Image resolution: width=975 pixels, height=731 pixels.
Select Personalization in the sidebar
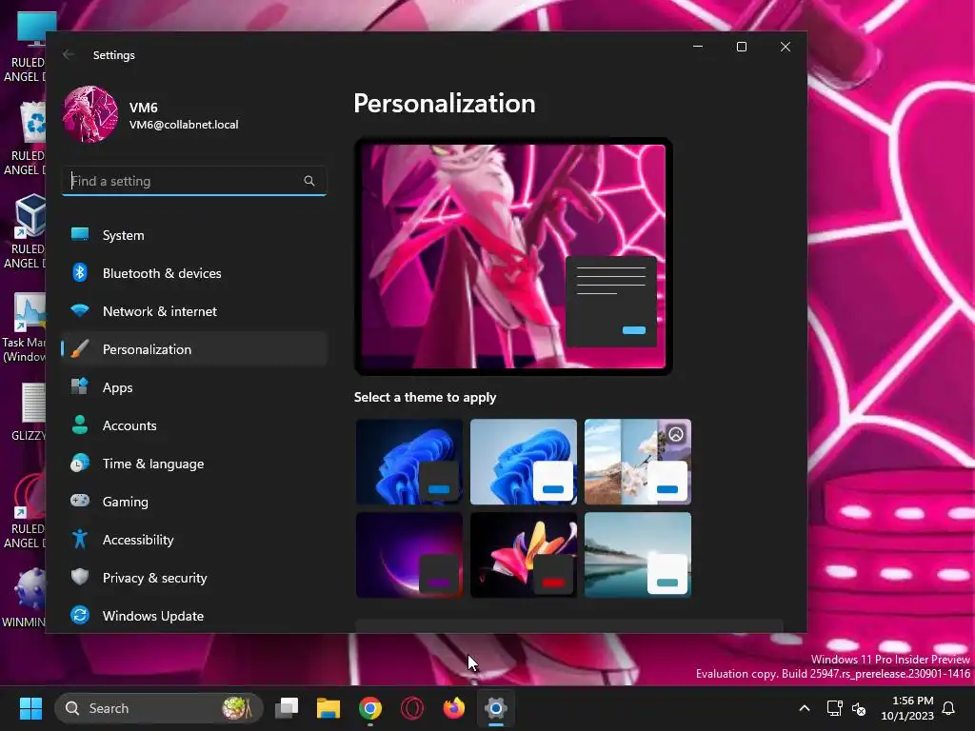click(x=194, y=349)
